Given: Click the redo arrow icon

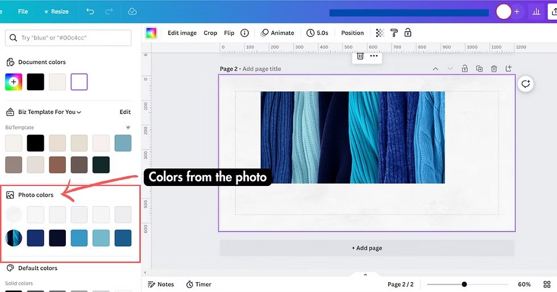Looking at the screenshot, I should click(x=109, y=11).
